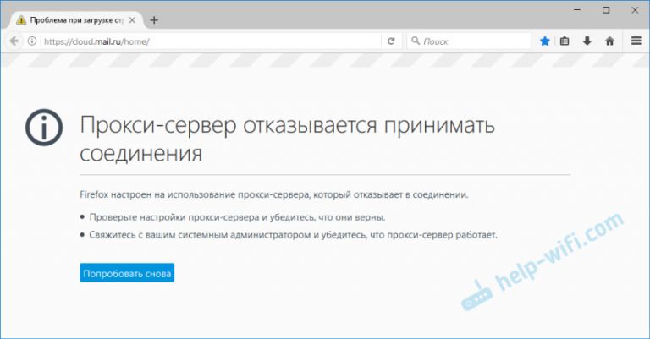The width and height of the screenshot is (650, 339).
Task: Click bullet Свяжитесь с вашим системным администратором
Action: coord(293,235)
